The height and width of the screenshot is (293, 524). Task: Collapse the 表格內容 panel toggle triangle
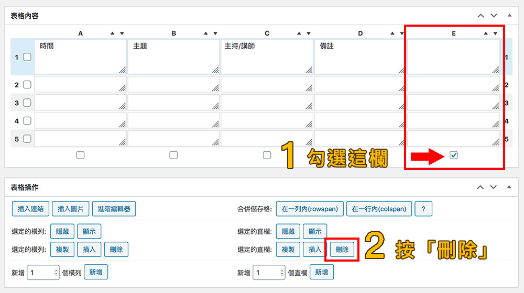[509, 16]
